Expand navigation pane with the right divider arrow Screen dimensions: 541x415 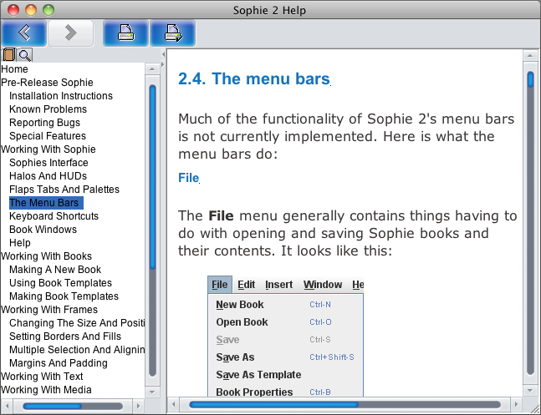tap(163, 64)
